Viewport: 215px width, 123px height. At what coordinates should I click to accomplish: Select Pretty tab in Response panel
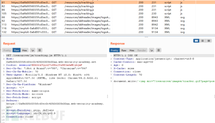coord(114,50)
